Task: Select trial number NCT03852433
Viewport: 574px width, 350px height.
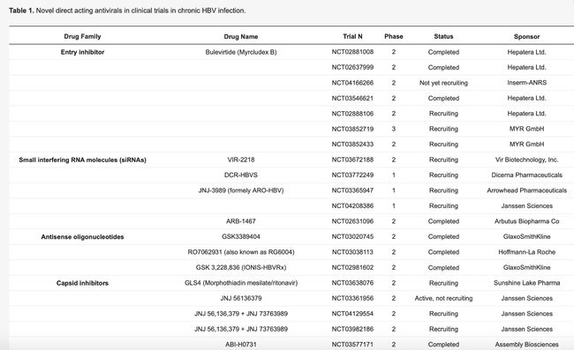Action: [x=352, y=145]
